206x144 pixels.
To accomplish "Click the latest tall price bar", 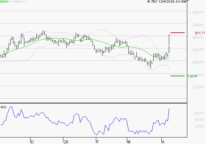I will [x=169, y=44].
